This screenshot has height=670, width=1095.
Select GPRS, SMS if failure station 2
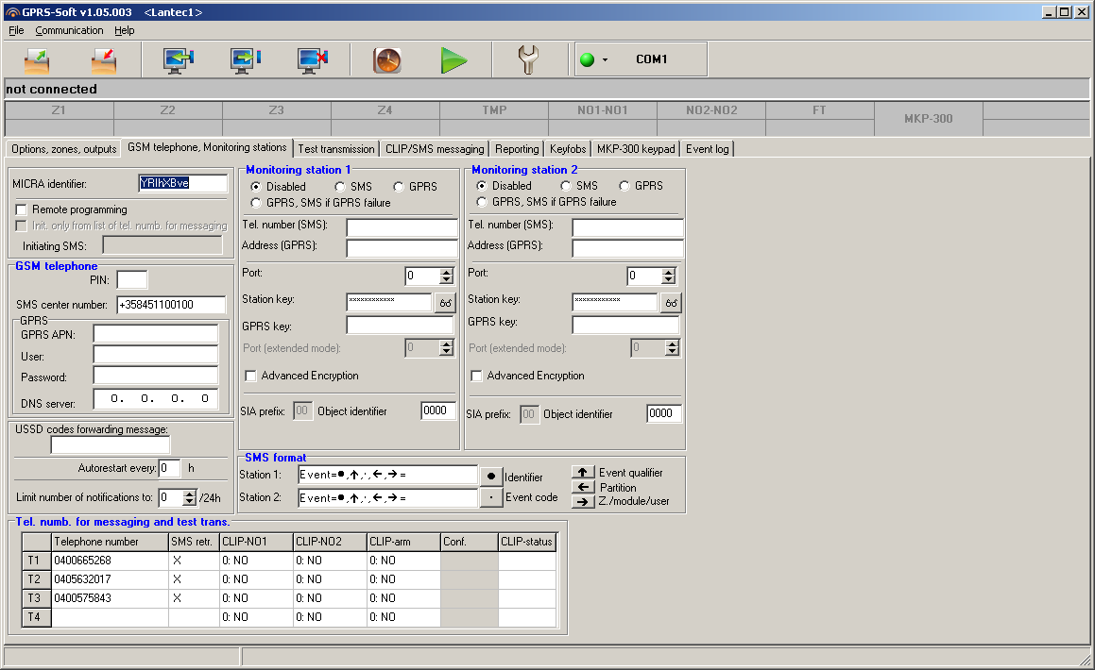(482, 202)
